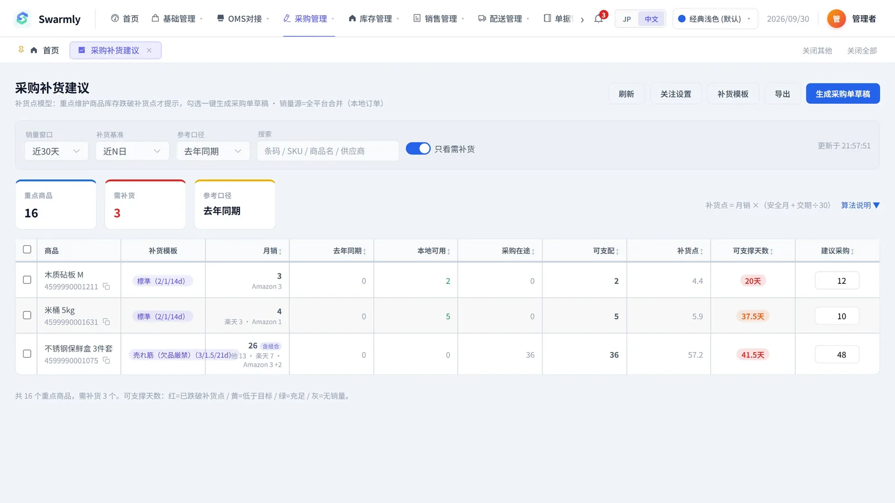Select the 重点商品 16 card
The height and width of the screenshot is (503, 895).
[56, 205]
